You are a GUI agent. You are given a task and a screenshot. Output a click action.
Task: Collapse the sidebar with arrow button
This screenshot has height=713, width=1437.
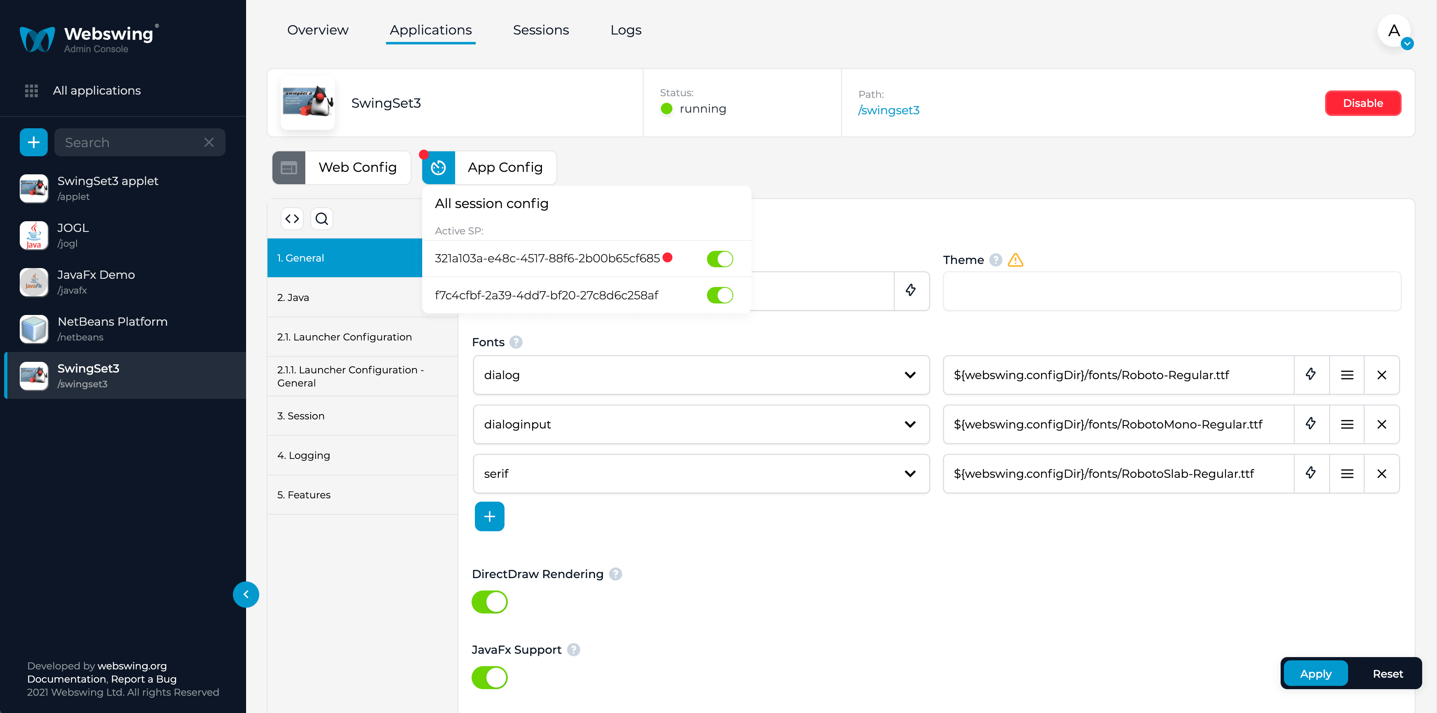coord(246,594)
